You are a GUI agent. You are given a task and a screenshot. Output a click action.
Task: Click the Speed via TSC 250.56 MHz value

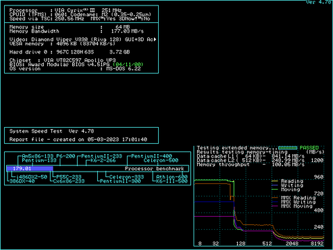tap(69, 19)
